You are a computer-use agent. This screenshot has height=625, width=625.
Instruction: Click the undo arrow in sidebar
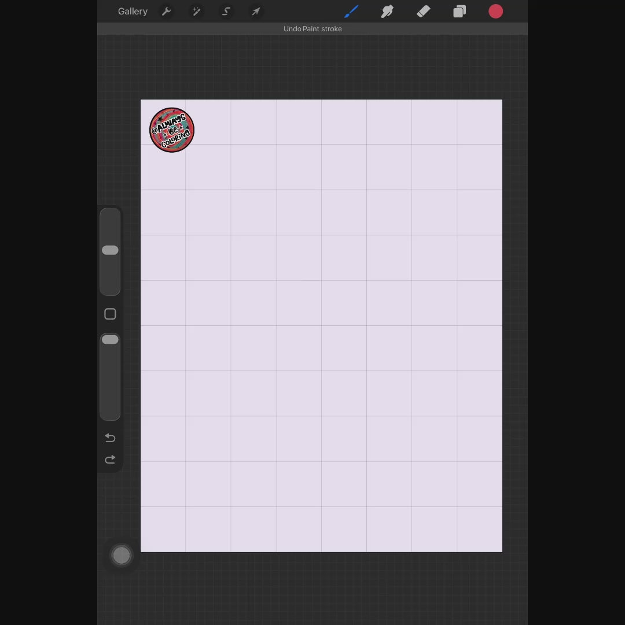tap(110, 437)
